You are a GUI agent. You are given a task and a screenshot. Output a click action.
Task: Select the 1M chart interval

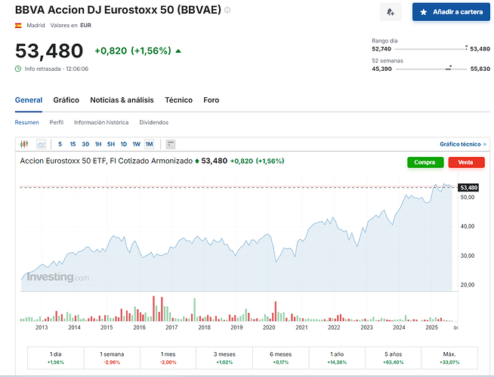pos(149,144)
